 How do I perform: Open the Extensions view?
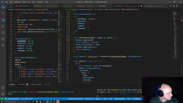coord(3,39)
